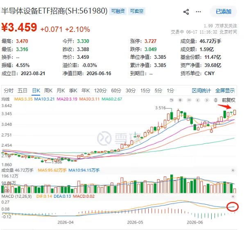
Task: Click the share icon
Action: pos(186,12)
